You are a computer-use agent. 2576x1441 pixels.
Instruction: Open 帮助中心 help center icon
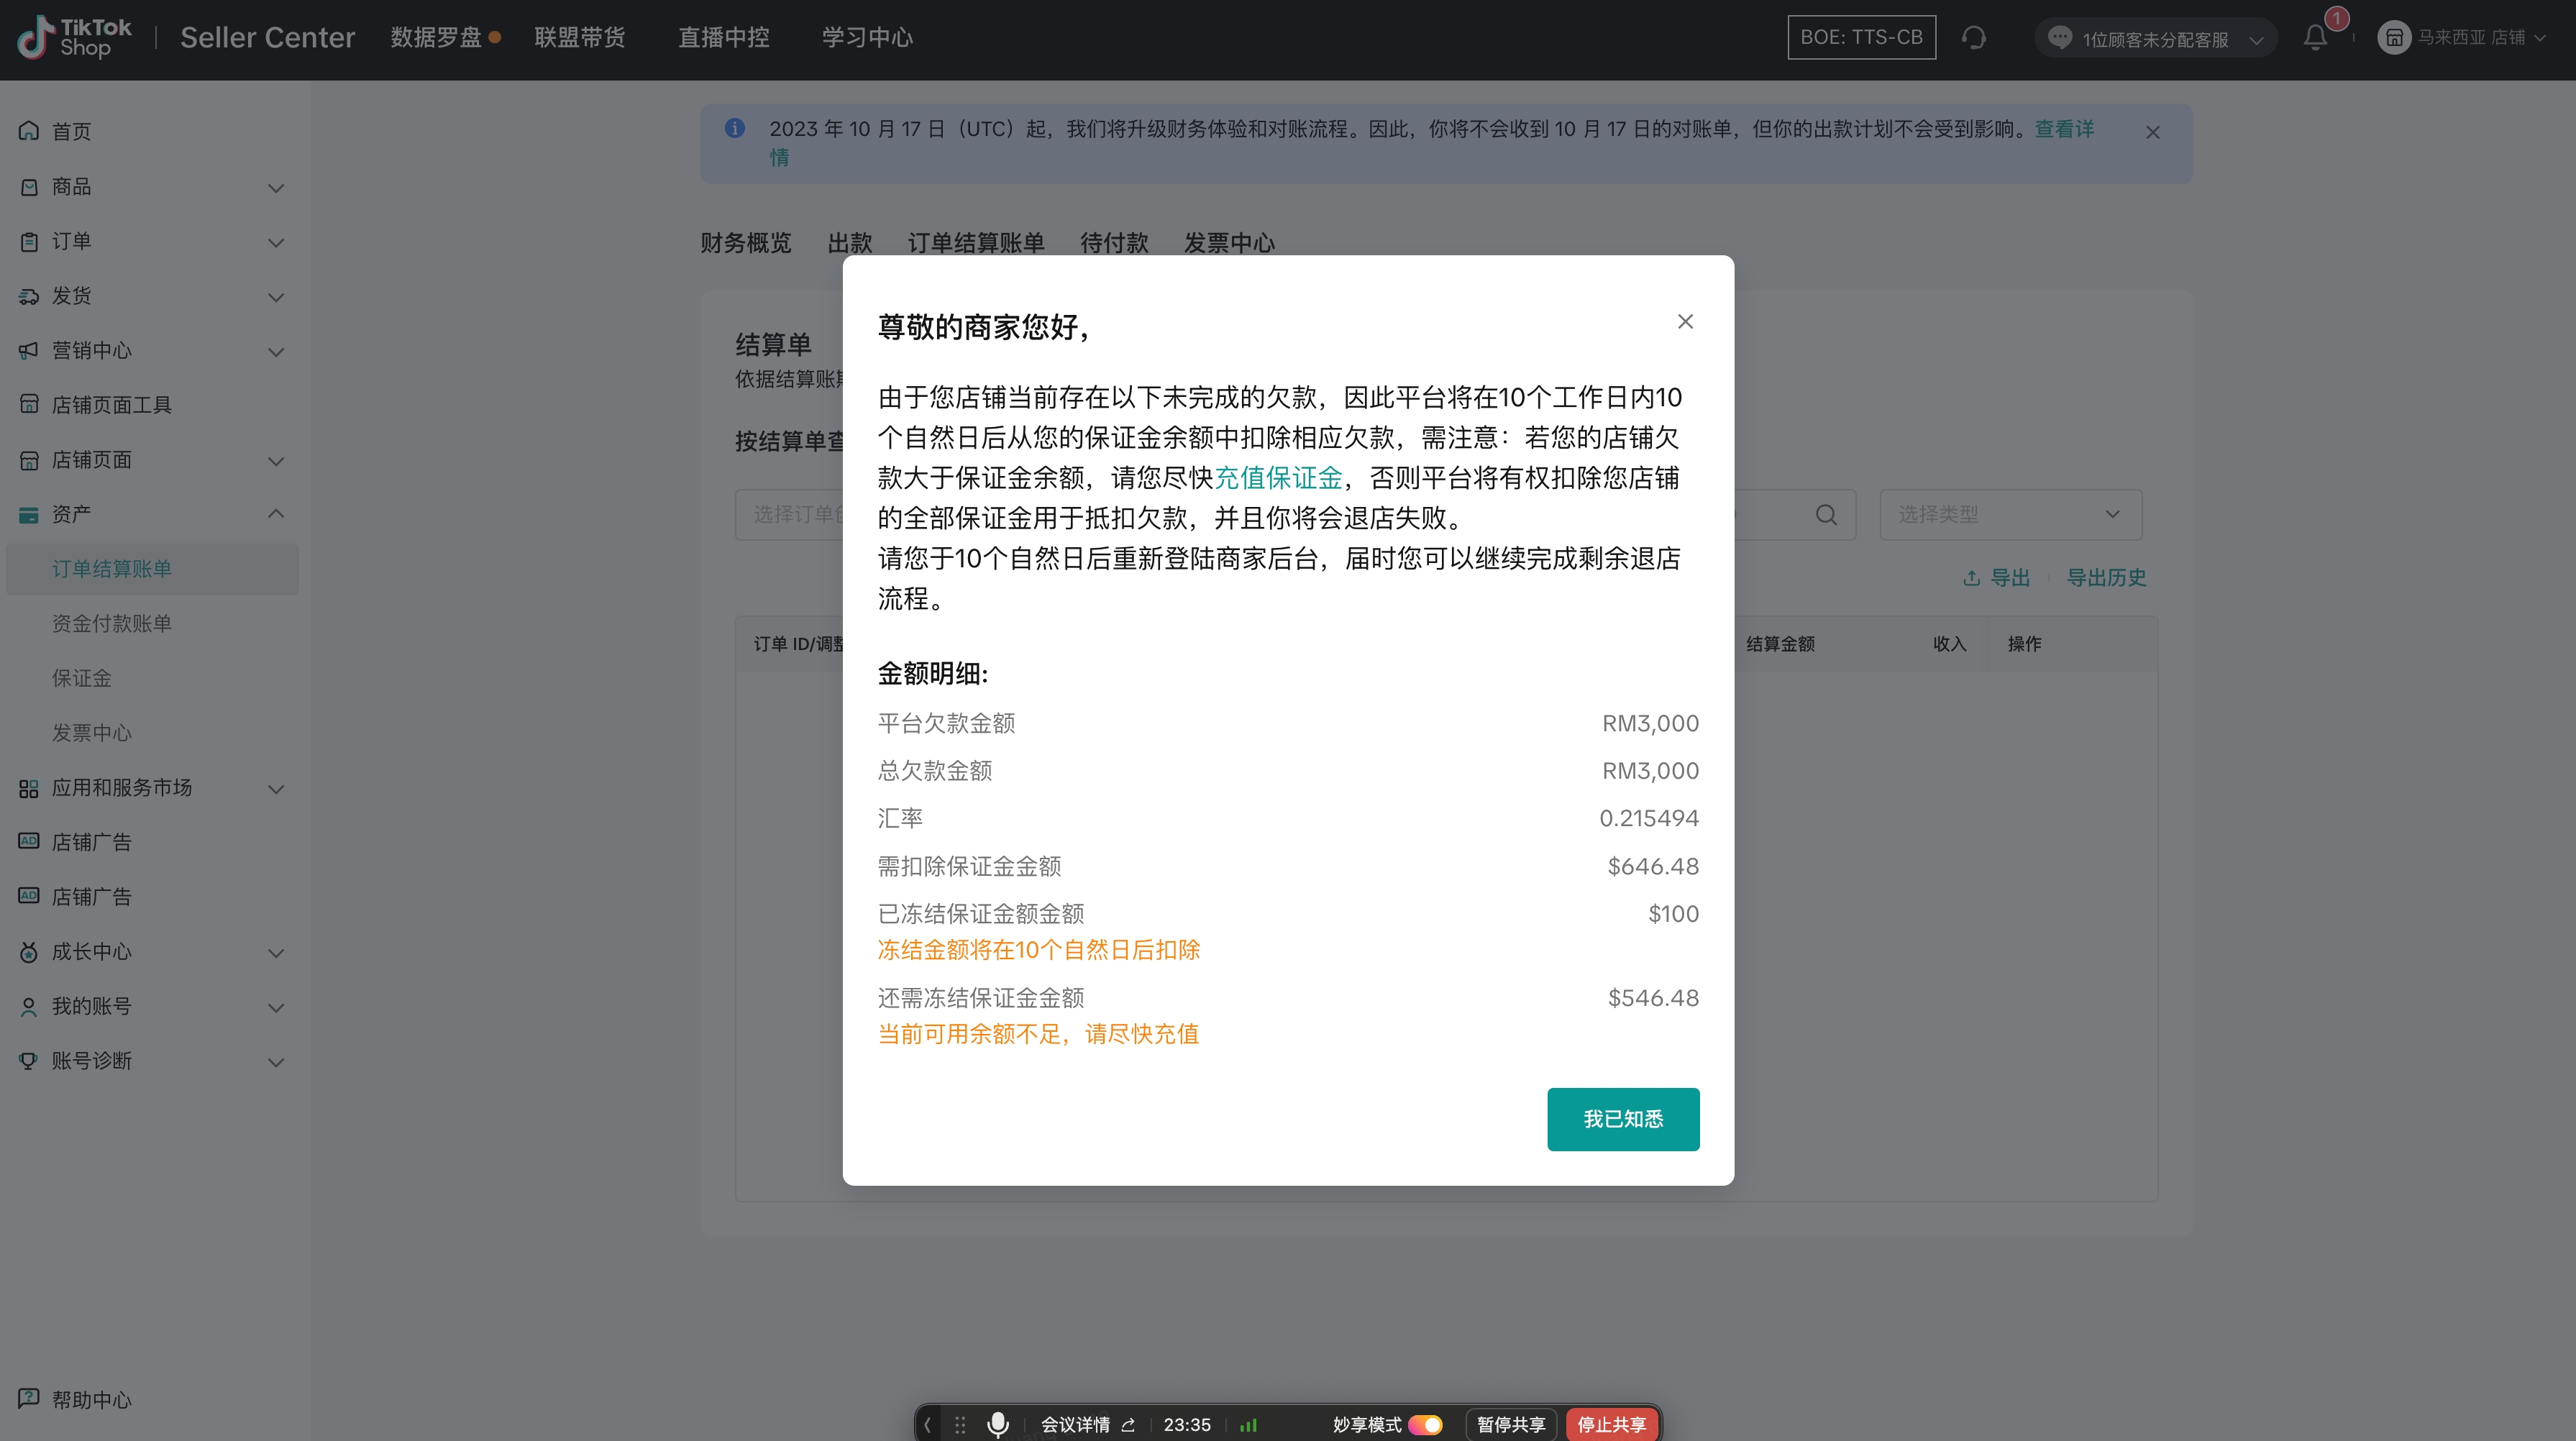tap(29, 1398)
